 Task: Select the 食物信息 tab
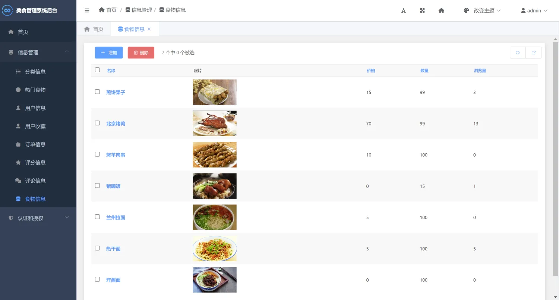[135, 29]
